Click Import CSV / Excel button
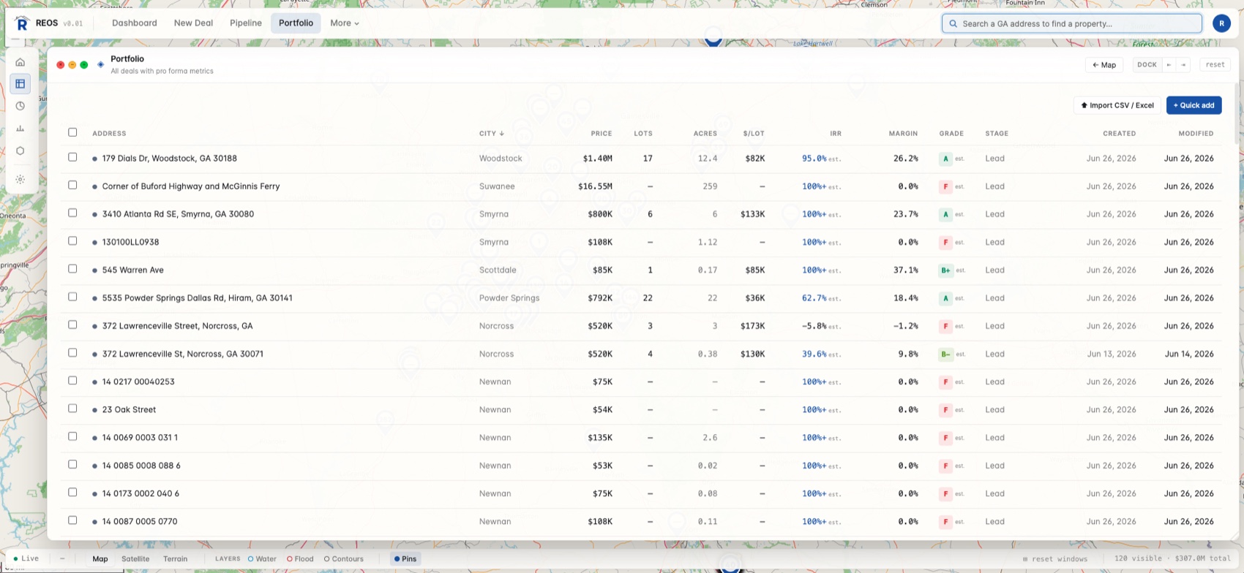Viewport: 1244px width, 573px height. click(1117, 105)
